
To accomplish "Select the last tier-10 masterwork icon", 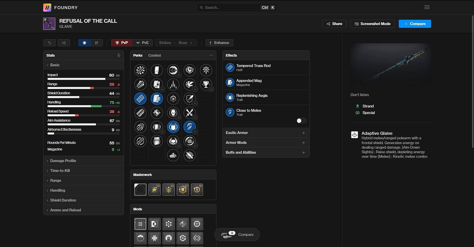I will pyautogui.click(x=197, y=190).
